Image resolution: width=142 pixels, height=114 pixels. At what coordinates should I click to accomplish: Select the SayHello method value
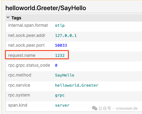point(65,75)
